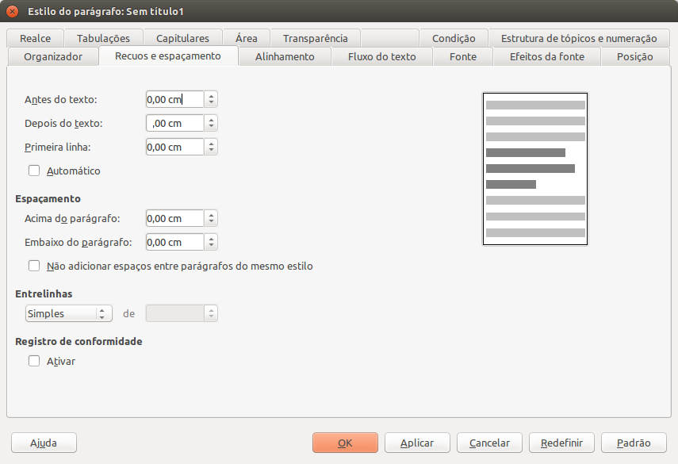Increase the Primeira linha value
This screenshot has height=464, width=678.
211,144
